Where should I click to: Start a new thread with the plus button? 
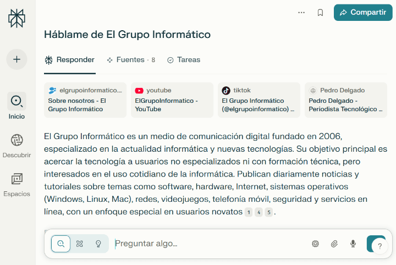coord(16,59)
